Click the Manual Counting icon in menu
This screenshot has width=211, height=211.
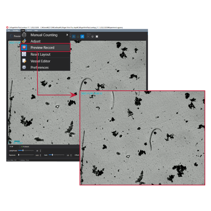point(24,35)
